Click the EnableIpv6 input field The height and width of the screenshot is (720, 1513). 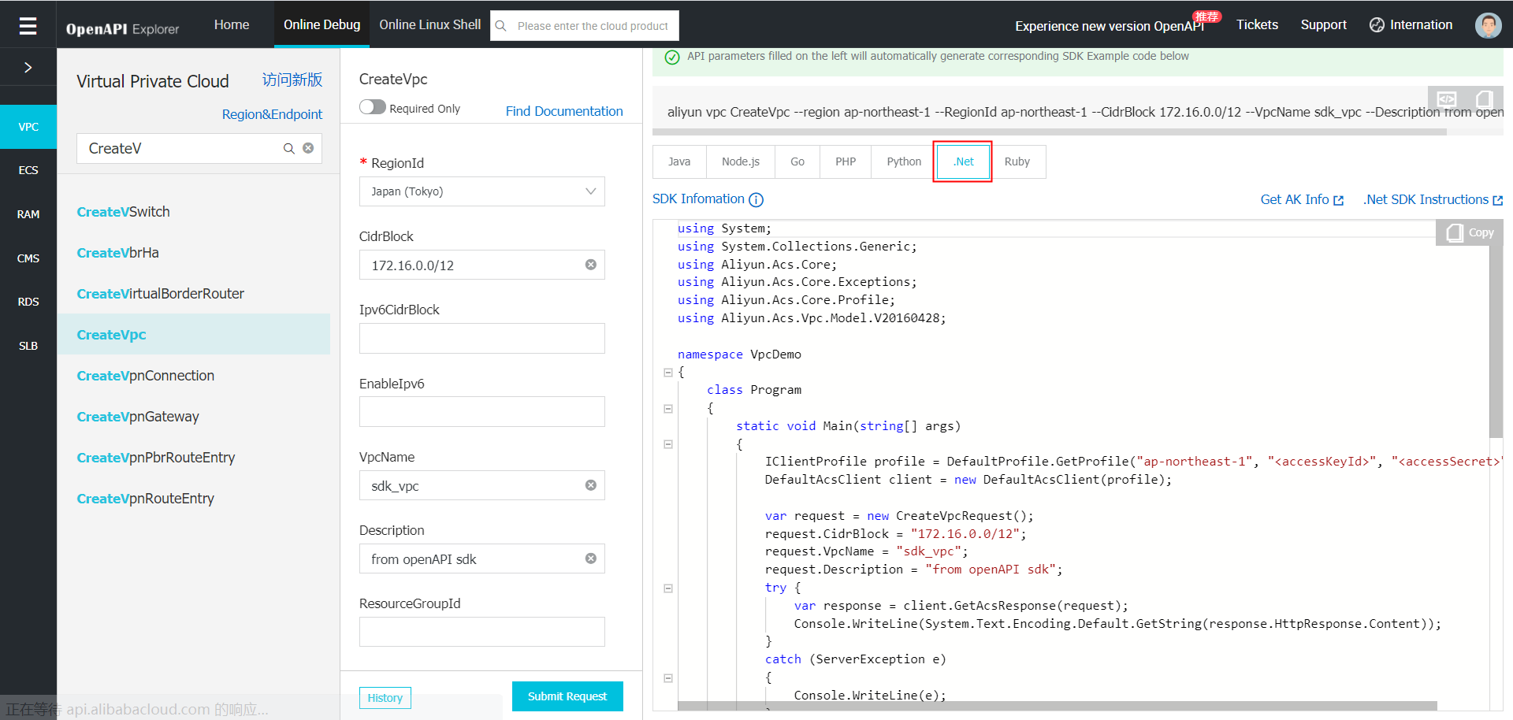pyautogui.click(x=482, y=412)
